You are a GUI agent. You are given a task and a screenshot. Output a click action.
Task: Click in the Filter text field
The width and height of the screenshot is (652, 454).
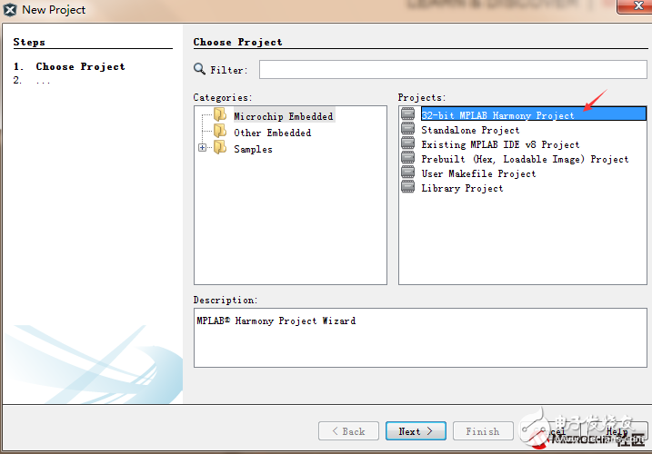(453, 69)
